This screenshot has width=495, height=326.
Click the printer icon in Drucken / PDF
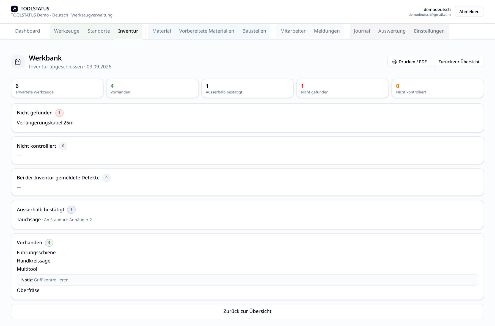[x=394, y=62]
